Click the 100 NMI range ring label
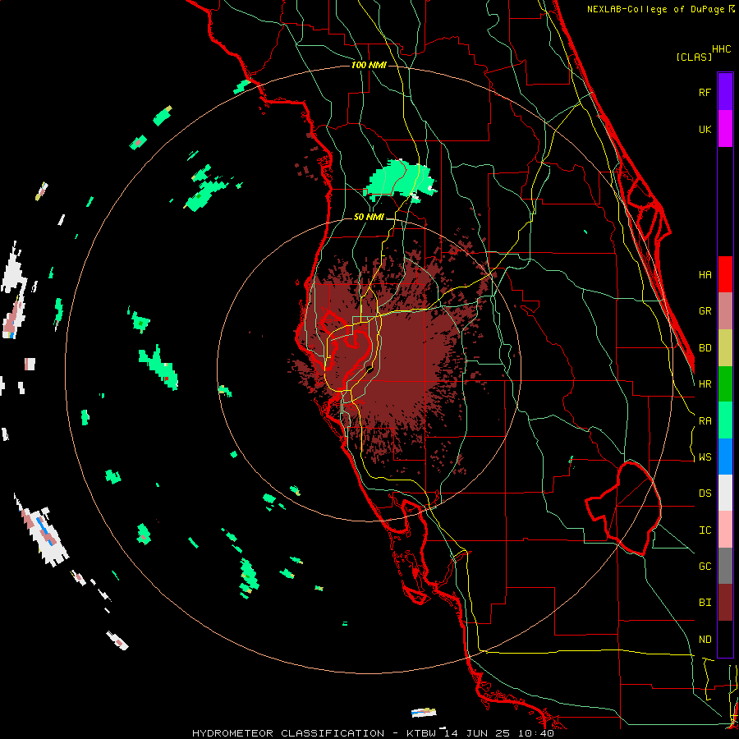 [x=369, y=65]
